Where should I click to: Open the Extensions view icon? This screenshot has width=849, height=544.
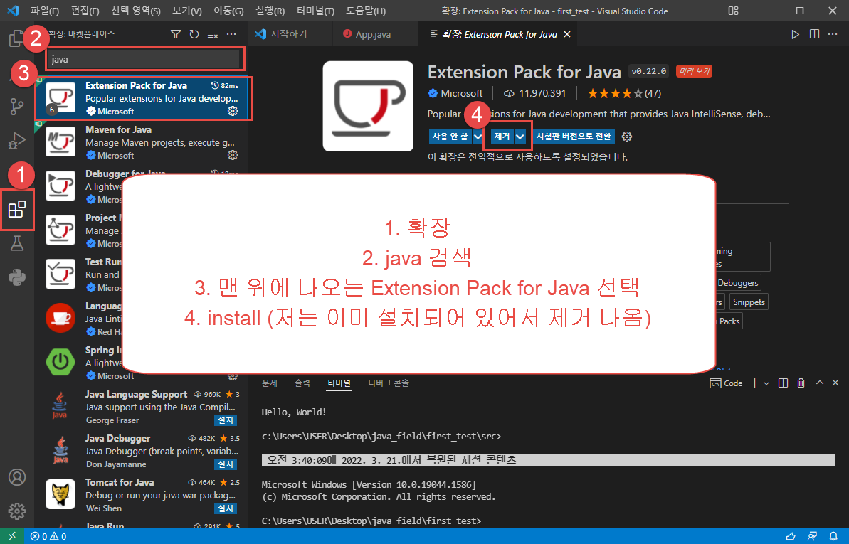tap(17, 210)
